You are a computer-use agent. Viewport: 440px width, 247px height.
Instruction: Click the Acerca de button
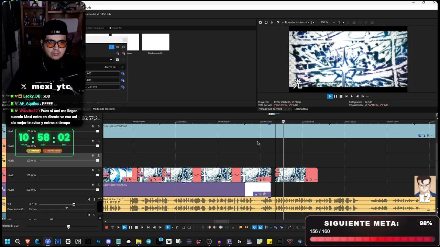[x=110, y=67]
